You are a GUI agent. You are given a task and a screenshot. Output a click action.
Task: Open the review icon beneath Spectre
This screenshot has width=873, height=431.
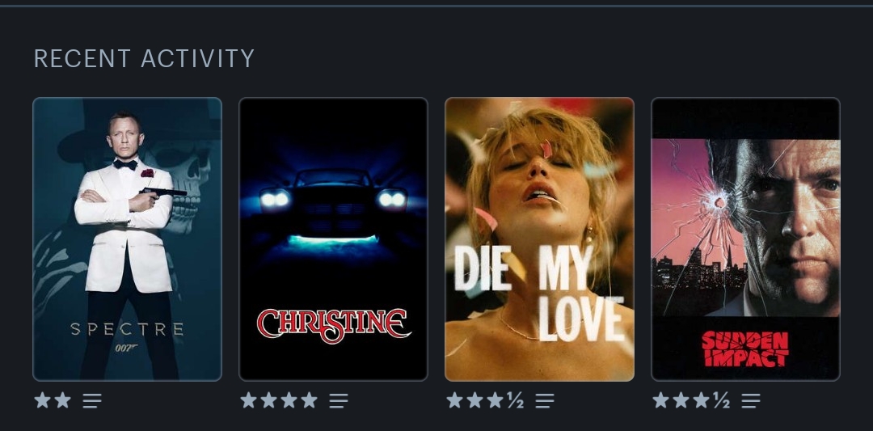92,400
